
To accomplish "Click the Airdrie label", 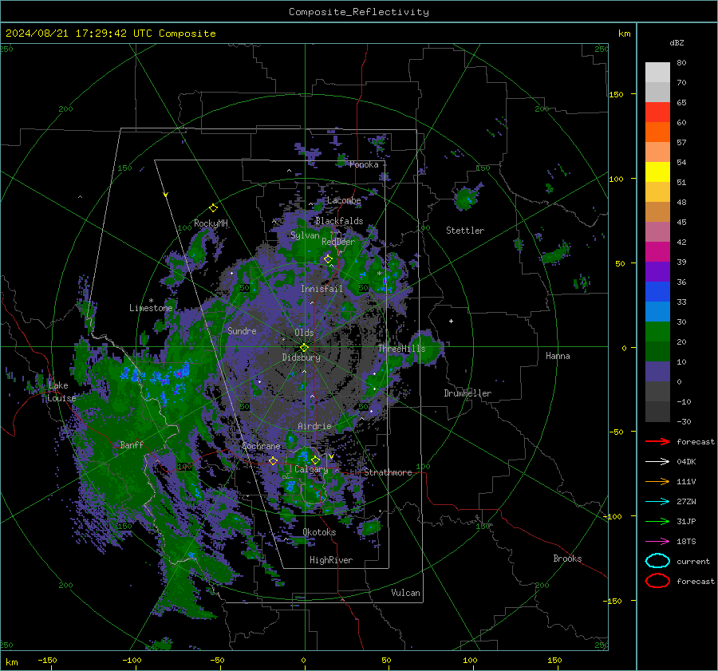I will click(x=314, y=426).
